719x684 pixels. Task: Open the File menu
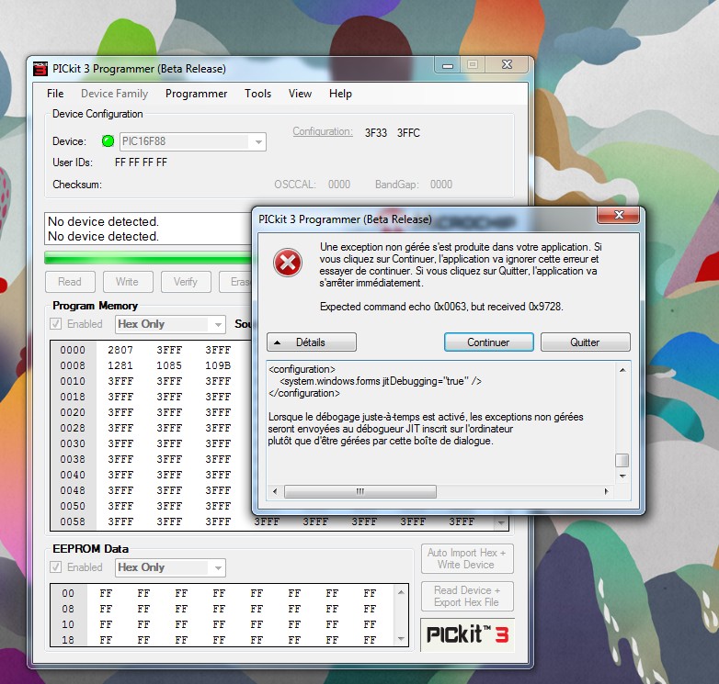pyautogui.click(x=55, y=94)
